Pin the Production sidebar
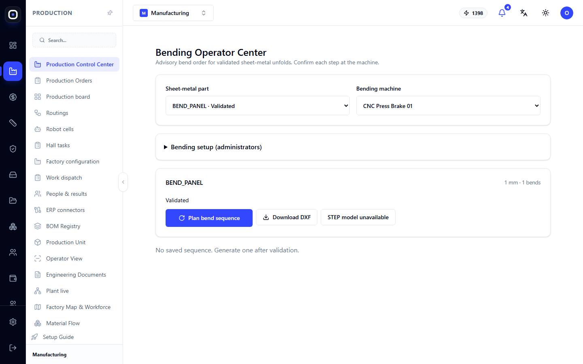The width and height of the screenshot is (583, 364). (110, 13)
